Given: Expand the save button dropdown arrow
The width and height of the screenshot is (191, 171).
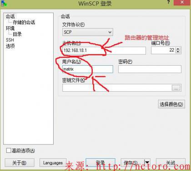Looking at the screenshot, I should [x=147, y=163].
